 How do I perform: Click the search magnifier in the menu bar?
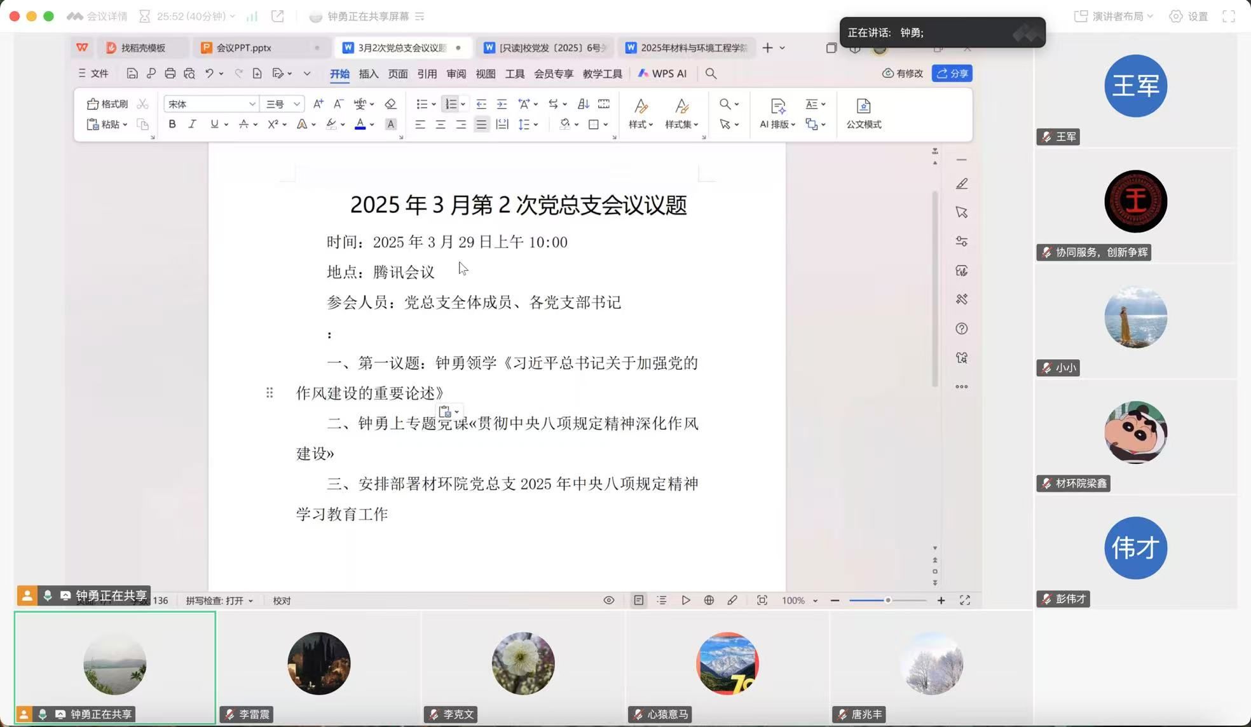[711, 74]
